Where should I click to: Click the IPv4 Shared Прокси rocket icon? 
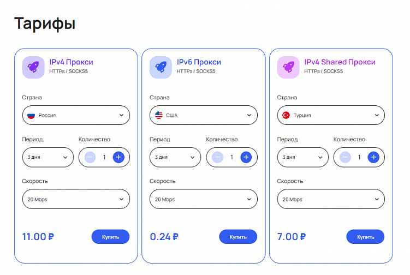click(288, 67)
